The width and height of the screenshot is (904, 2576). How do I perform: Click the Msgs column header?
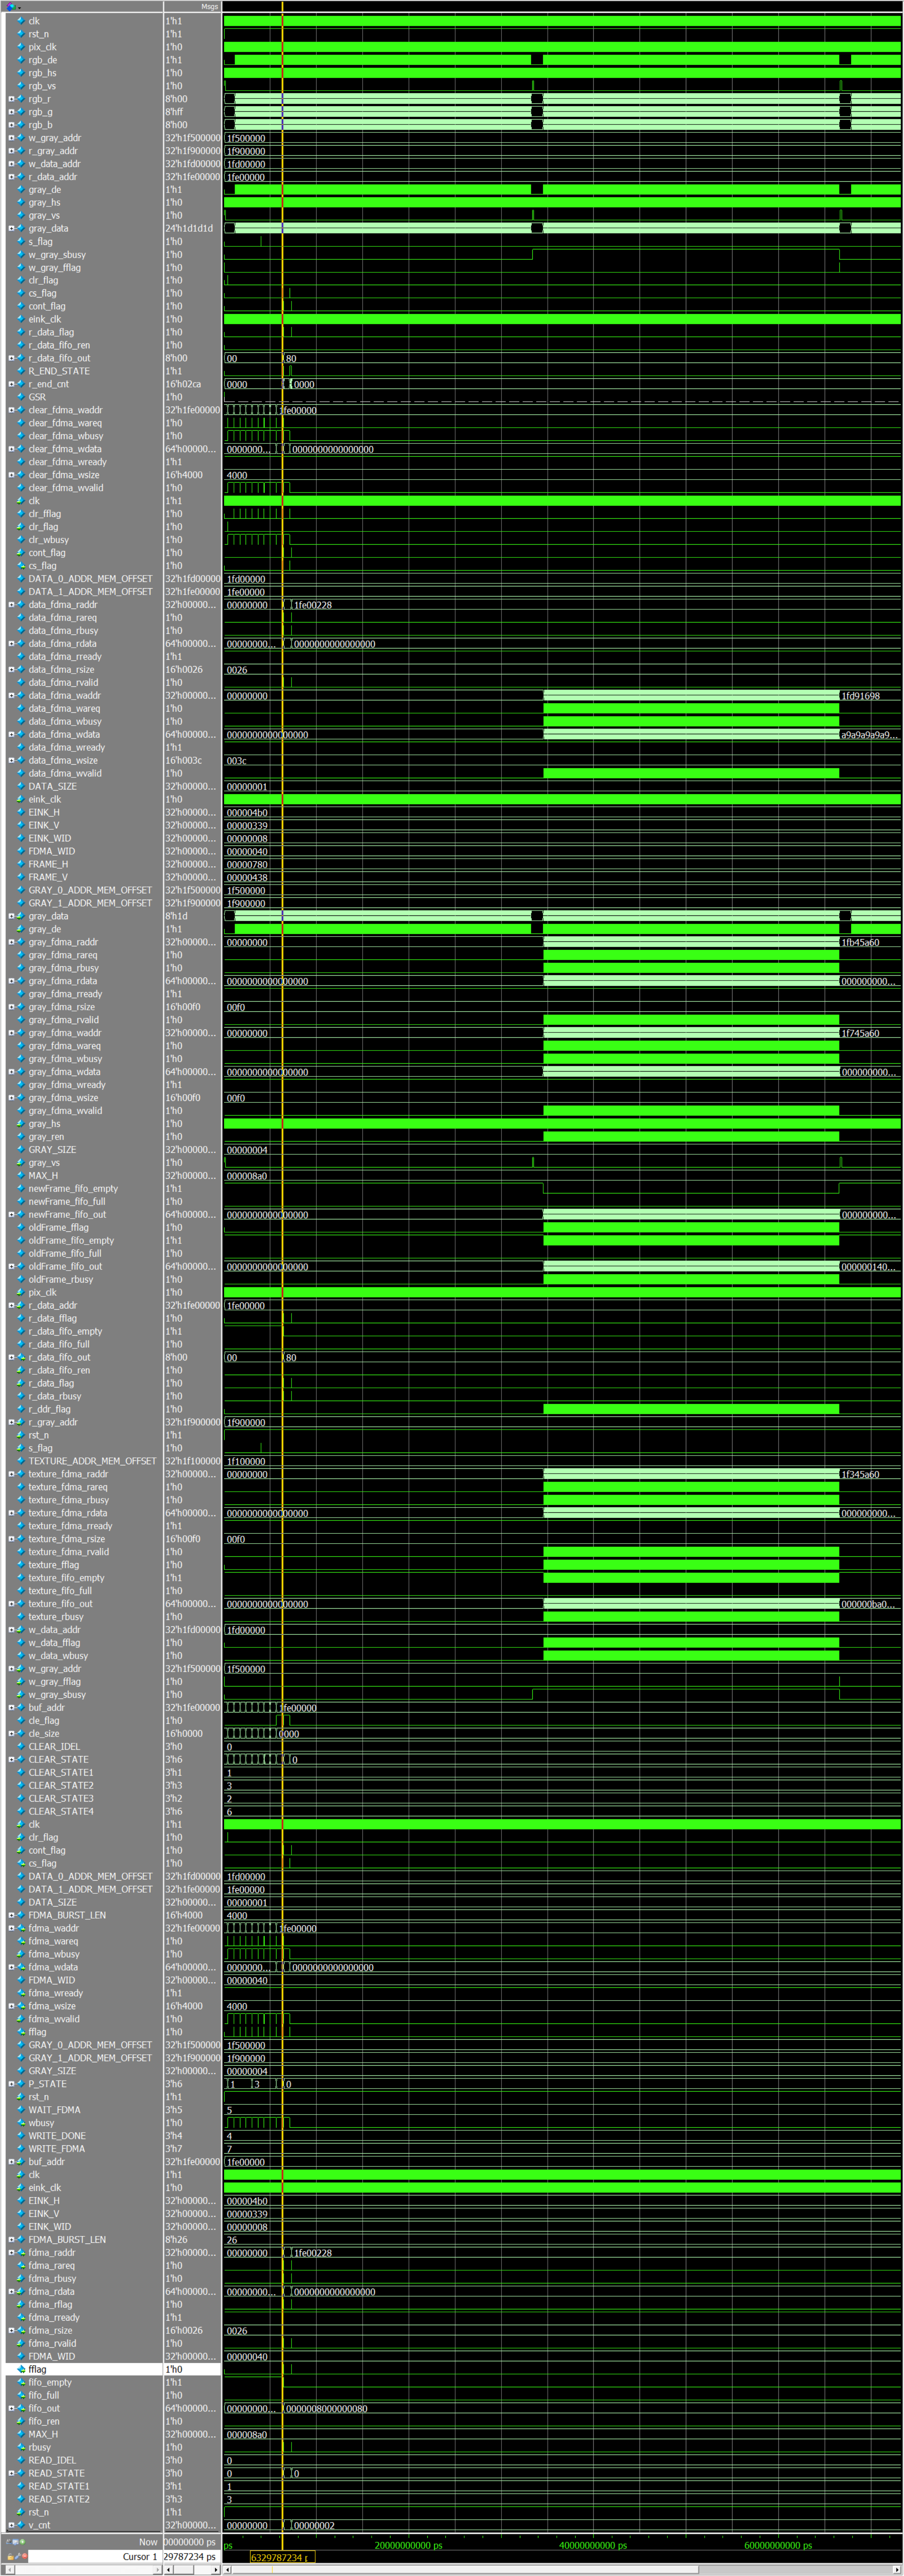209,7
